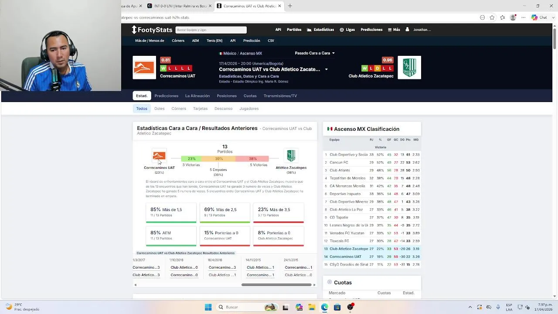Show hidden system tray icons
The image size is (558, 314).
(470, 307)
